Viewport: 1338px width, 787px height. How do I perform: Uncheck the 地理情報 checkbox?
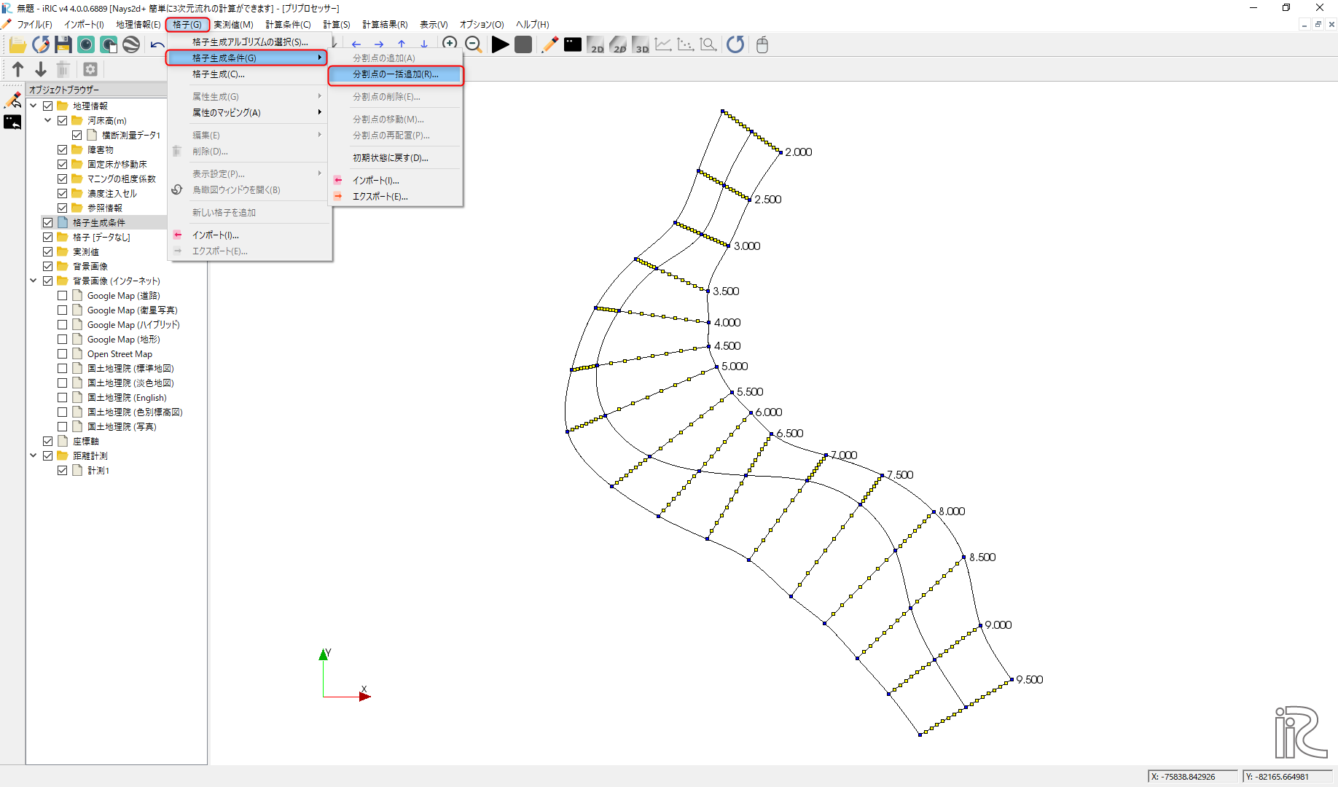[48, 106]
